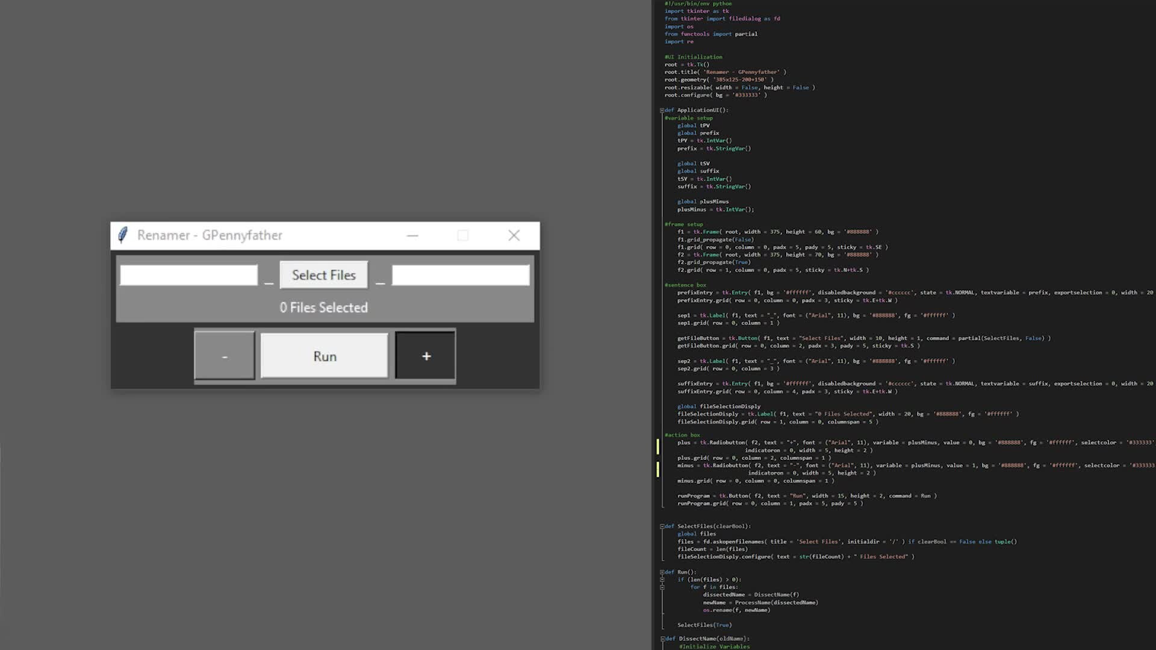Select the "-" mode in the Renamer window
The height and width of the screenshot is (650, 1156).
coord(224,356)
